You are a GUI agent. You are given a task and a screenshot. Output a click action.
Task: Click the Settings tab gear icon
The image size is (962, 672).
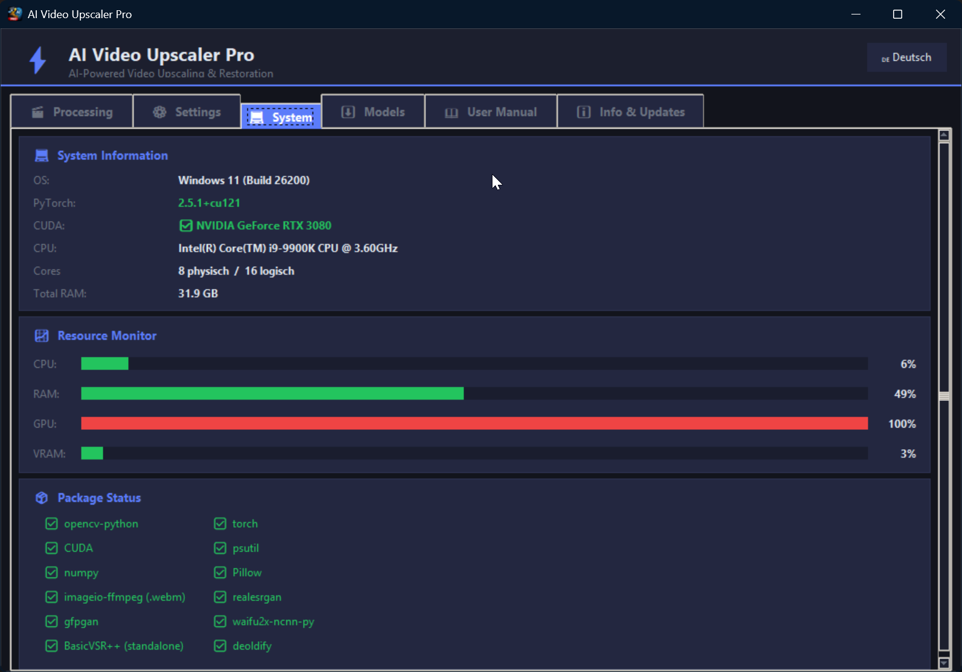pos(160,112)
